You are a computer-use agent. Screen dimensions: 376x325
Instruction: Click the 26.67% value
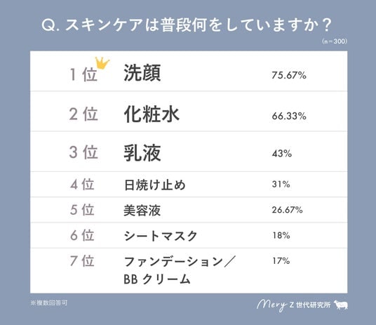click(x=288, y=210)
